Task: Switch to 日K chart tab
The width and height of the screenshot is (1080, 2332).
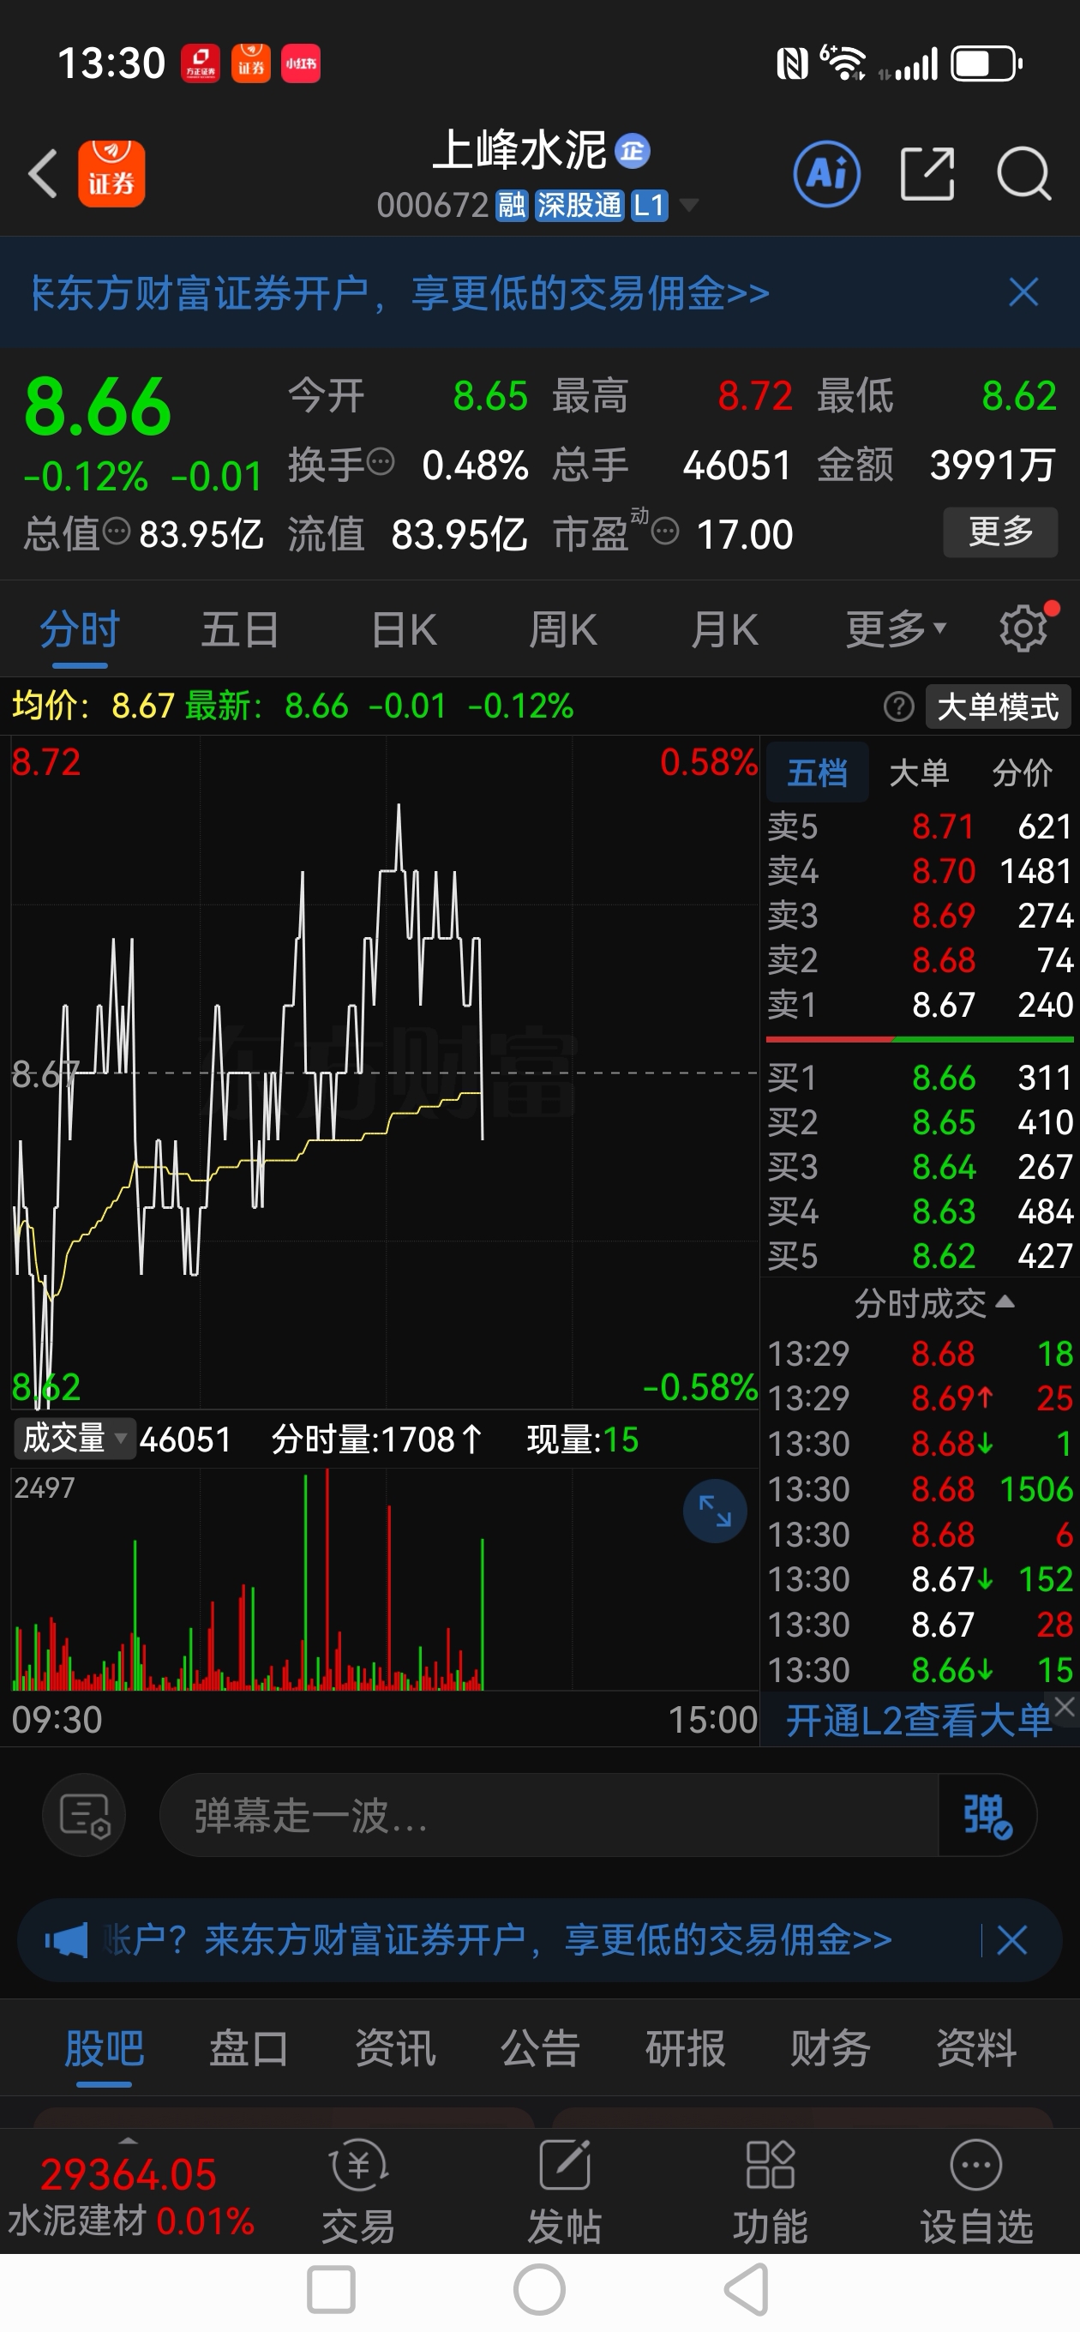Action: (x=404, y=628)
